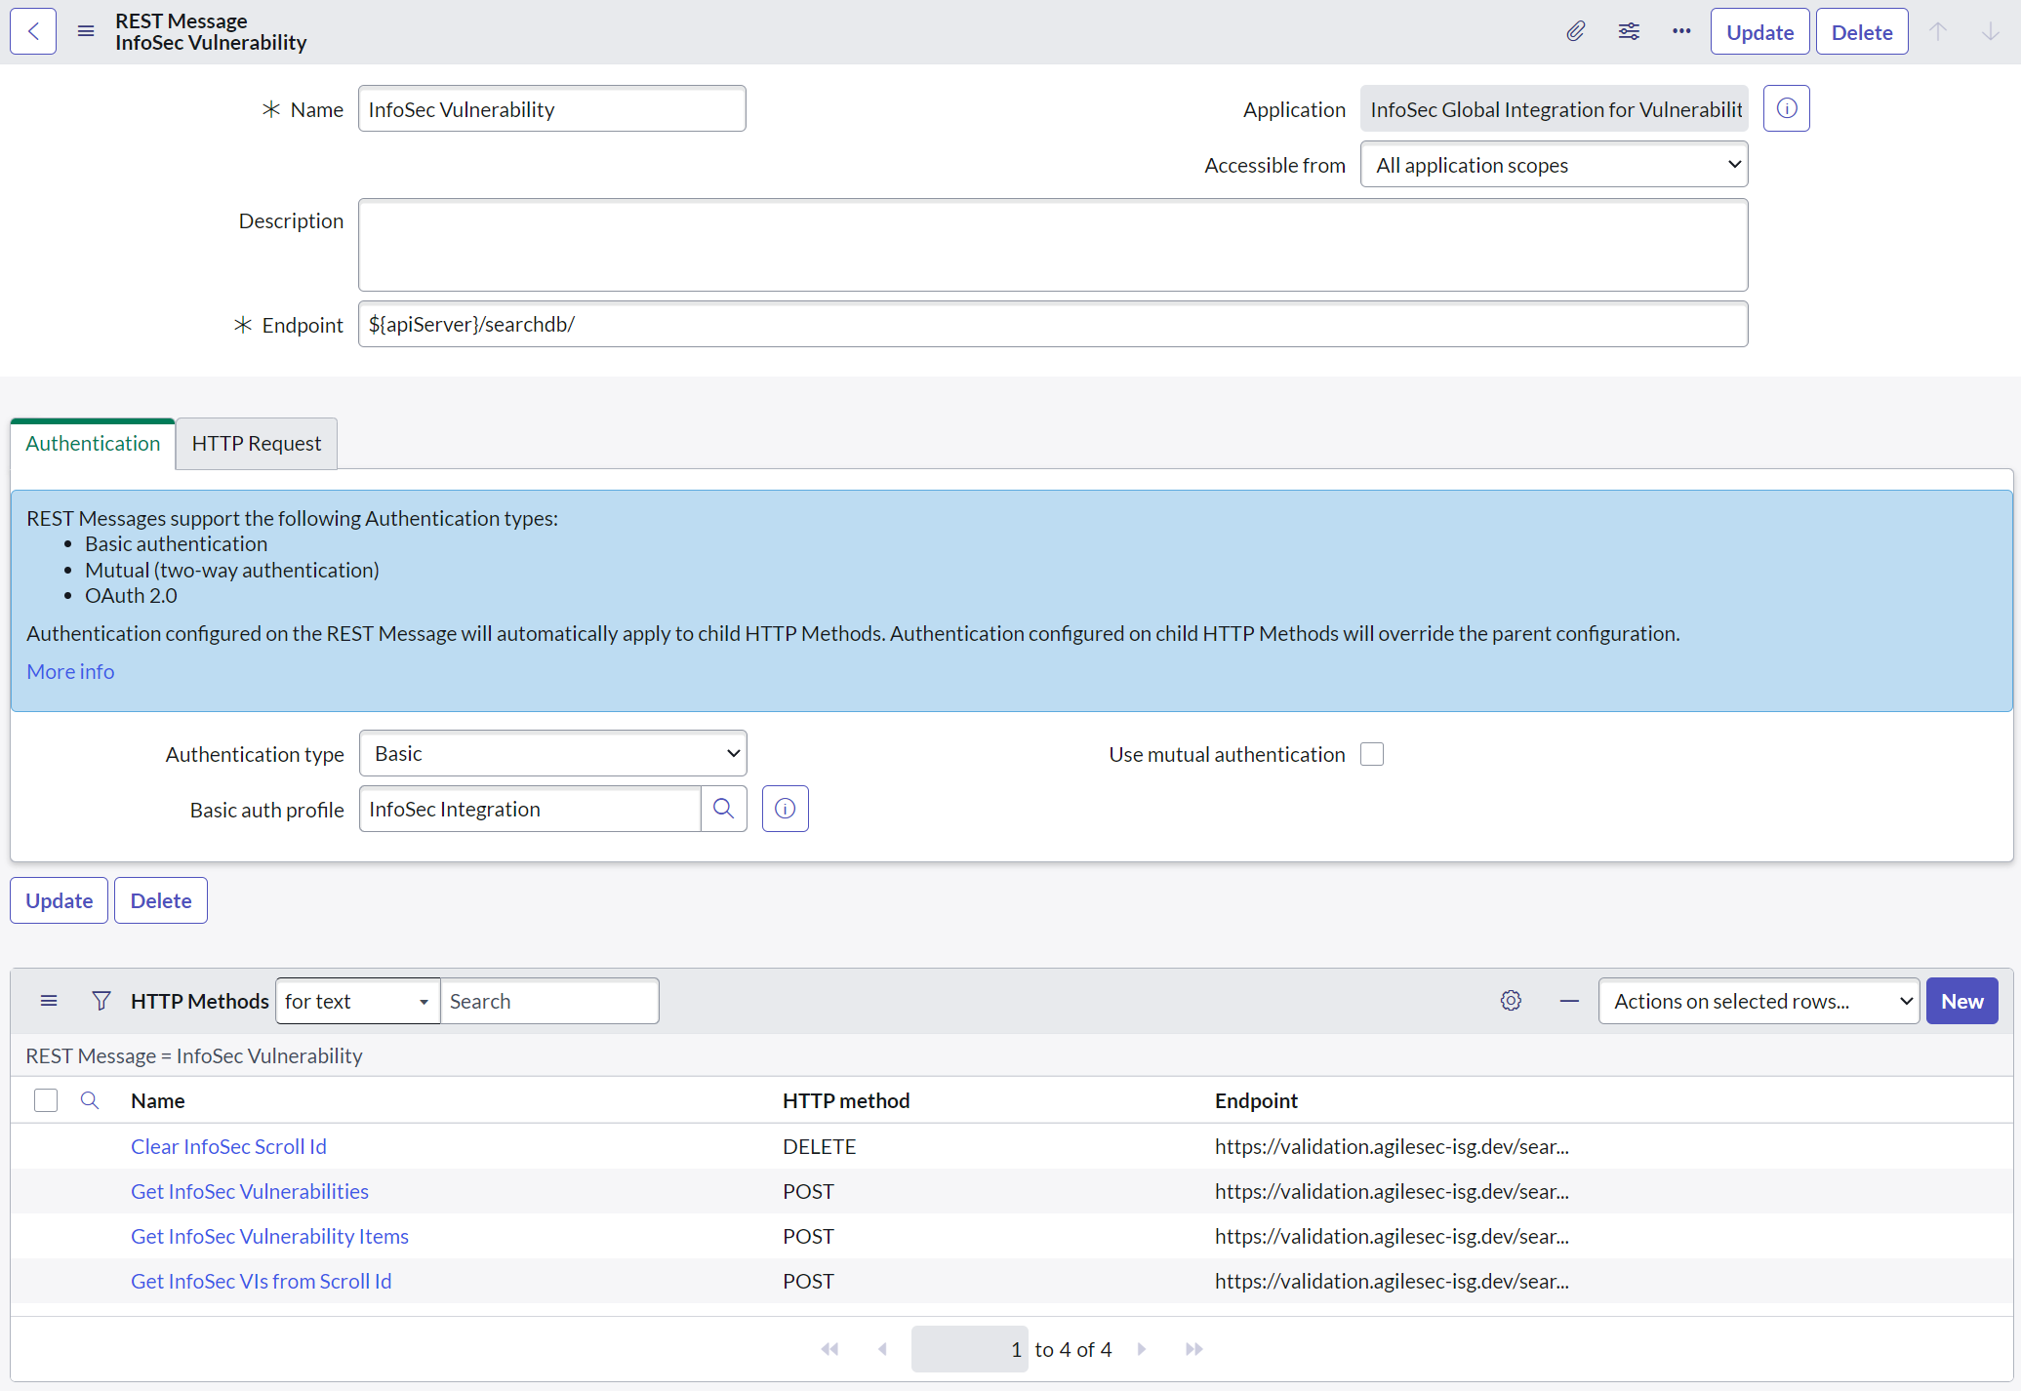Open Accessible from dropdown
This screenshot has height=1391, width=2021.
click(1555, 165)
